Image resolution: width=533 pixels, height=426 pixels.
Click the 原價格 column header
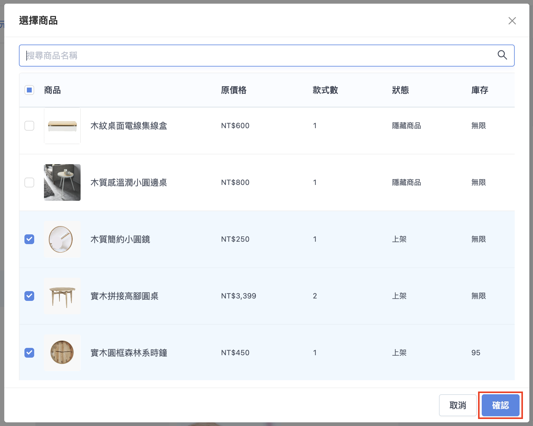[x=234, y=90]
